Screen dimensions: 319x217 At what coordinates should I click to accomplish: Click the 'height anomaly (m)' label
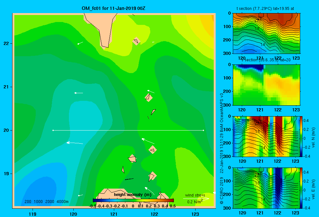coord(133,195)
